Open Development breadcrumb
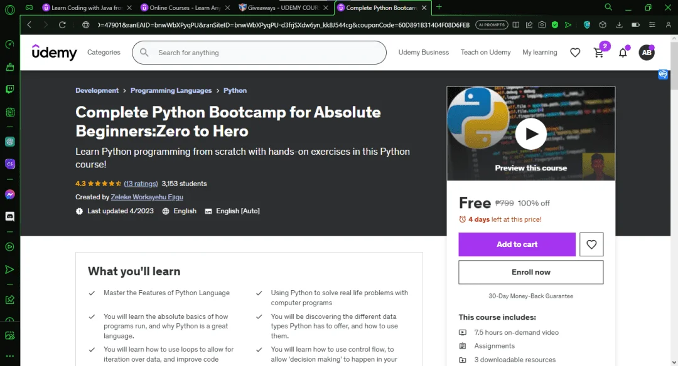The image size is (678, 366). click(97, 90)
